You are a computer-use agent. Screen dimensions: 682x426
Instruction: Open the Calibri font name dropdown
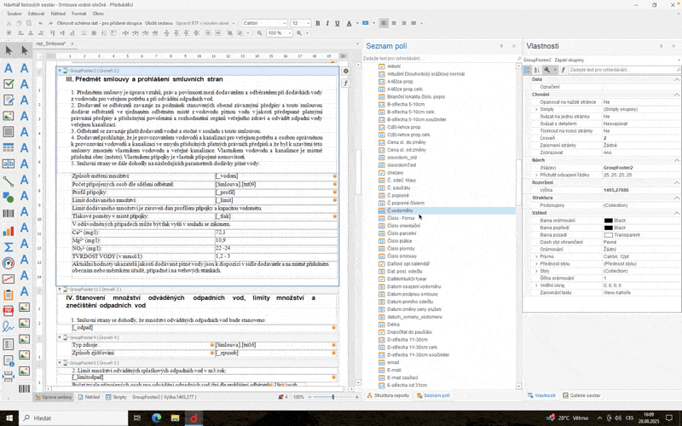(x=285, y=24)
